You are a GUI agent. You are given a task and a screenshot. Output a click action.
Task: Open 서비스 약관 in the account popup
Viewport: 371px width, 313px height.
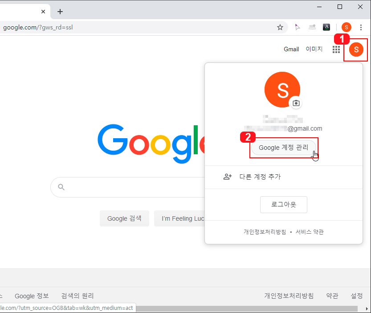coord(310,232)
